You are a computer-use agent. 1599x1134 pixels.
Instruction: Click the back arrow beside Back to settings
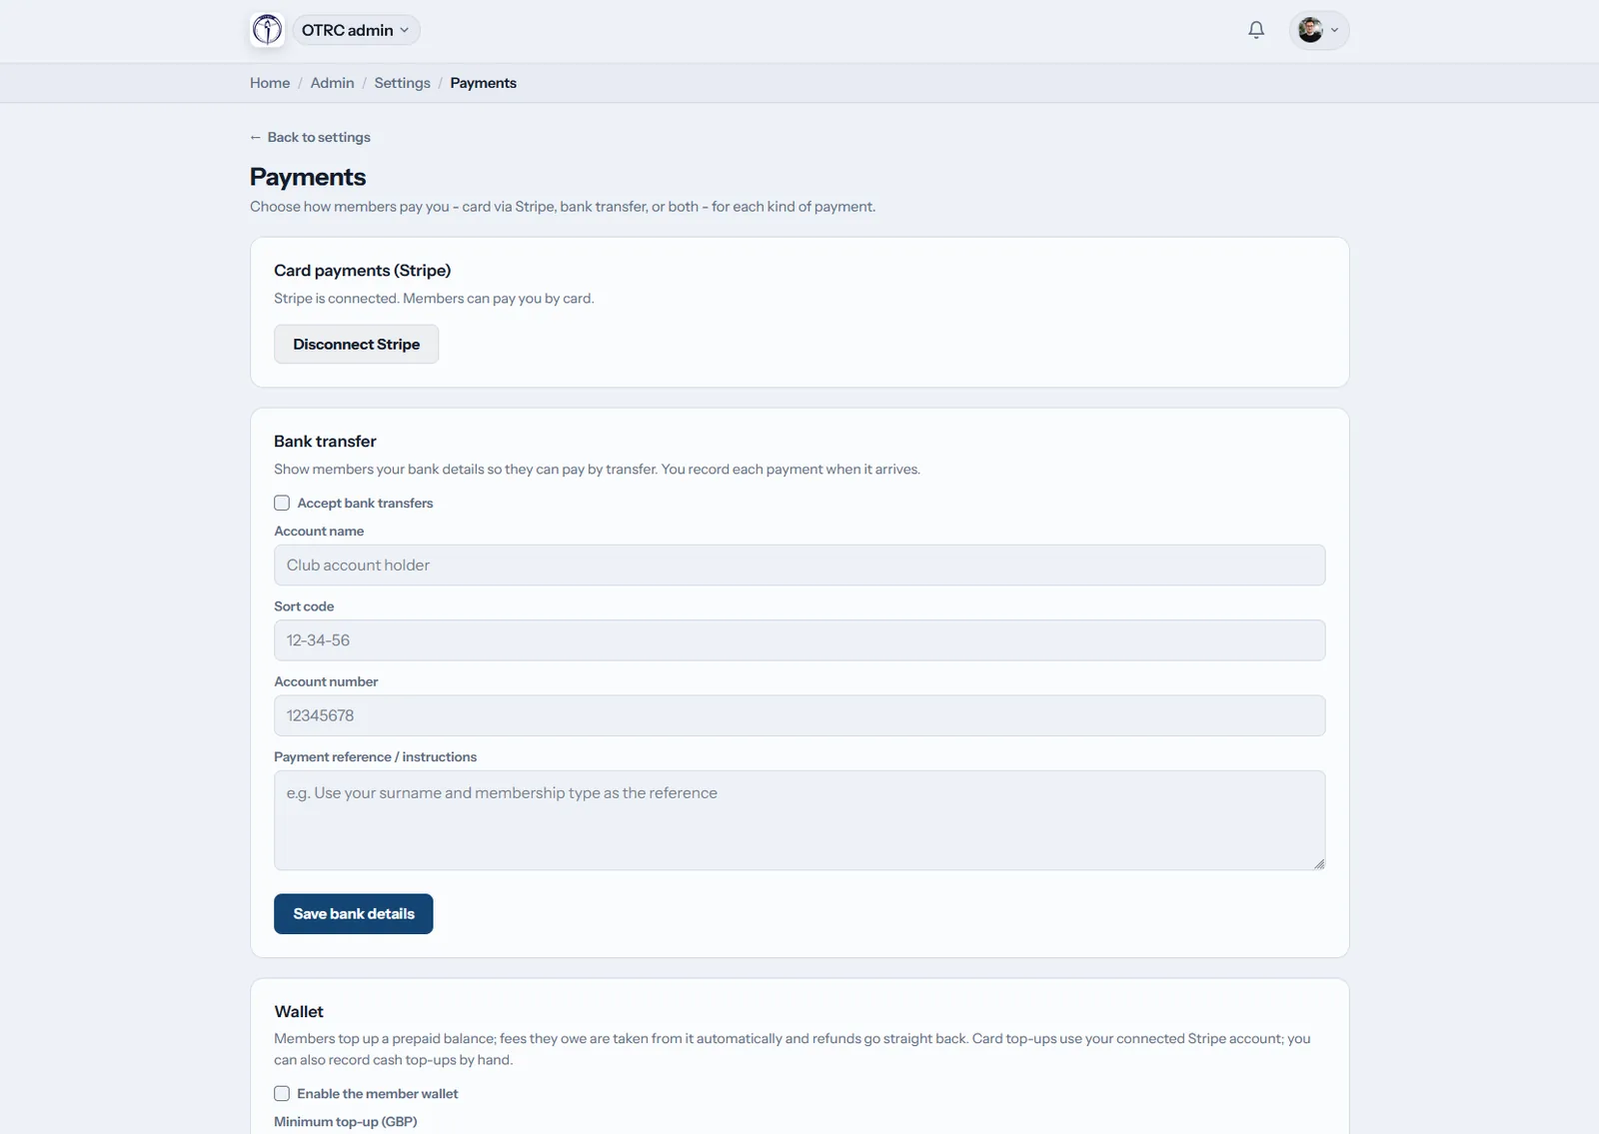[255, 137]
